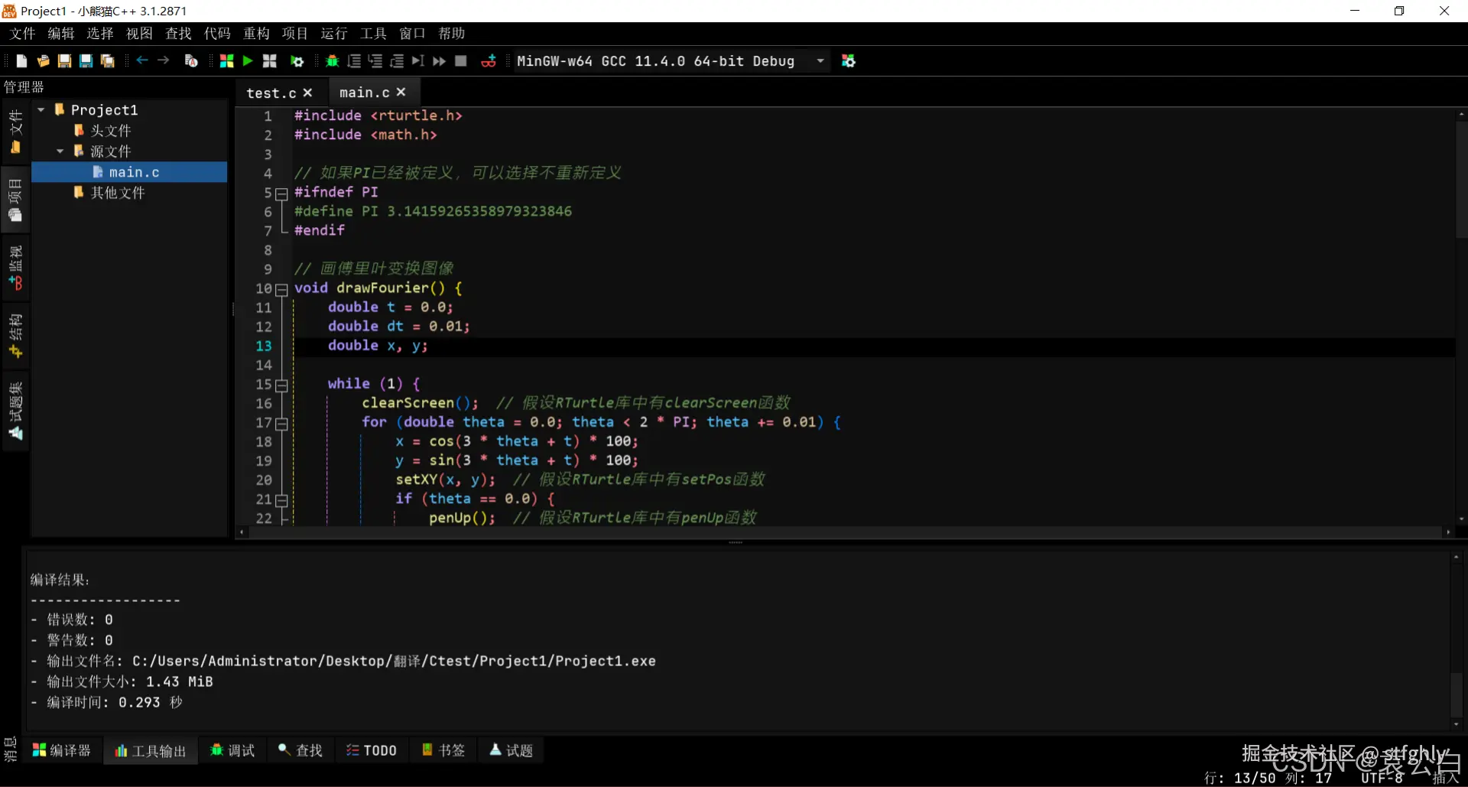Screen dimensions: 1468x787
Task: Start debugging with the green bug icon
Action: (332, 61)
